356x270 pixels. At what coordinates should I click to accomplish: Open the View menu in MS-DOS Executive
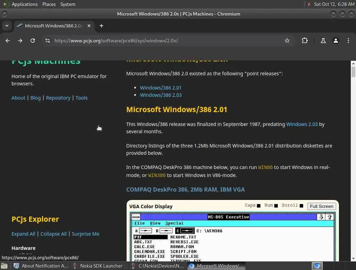(155, 223)
